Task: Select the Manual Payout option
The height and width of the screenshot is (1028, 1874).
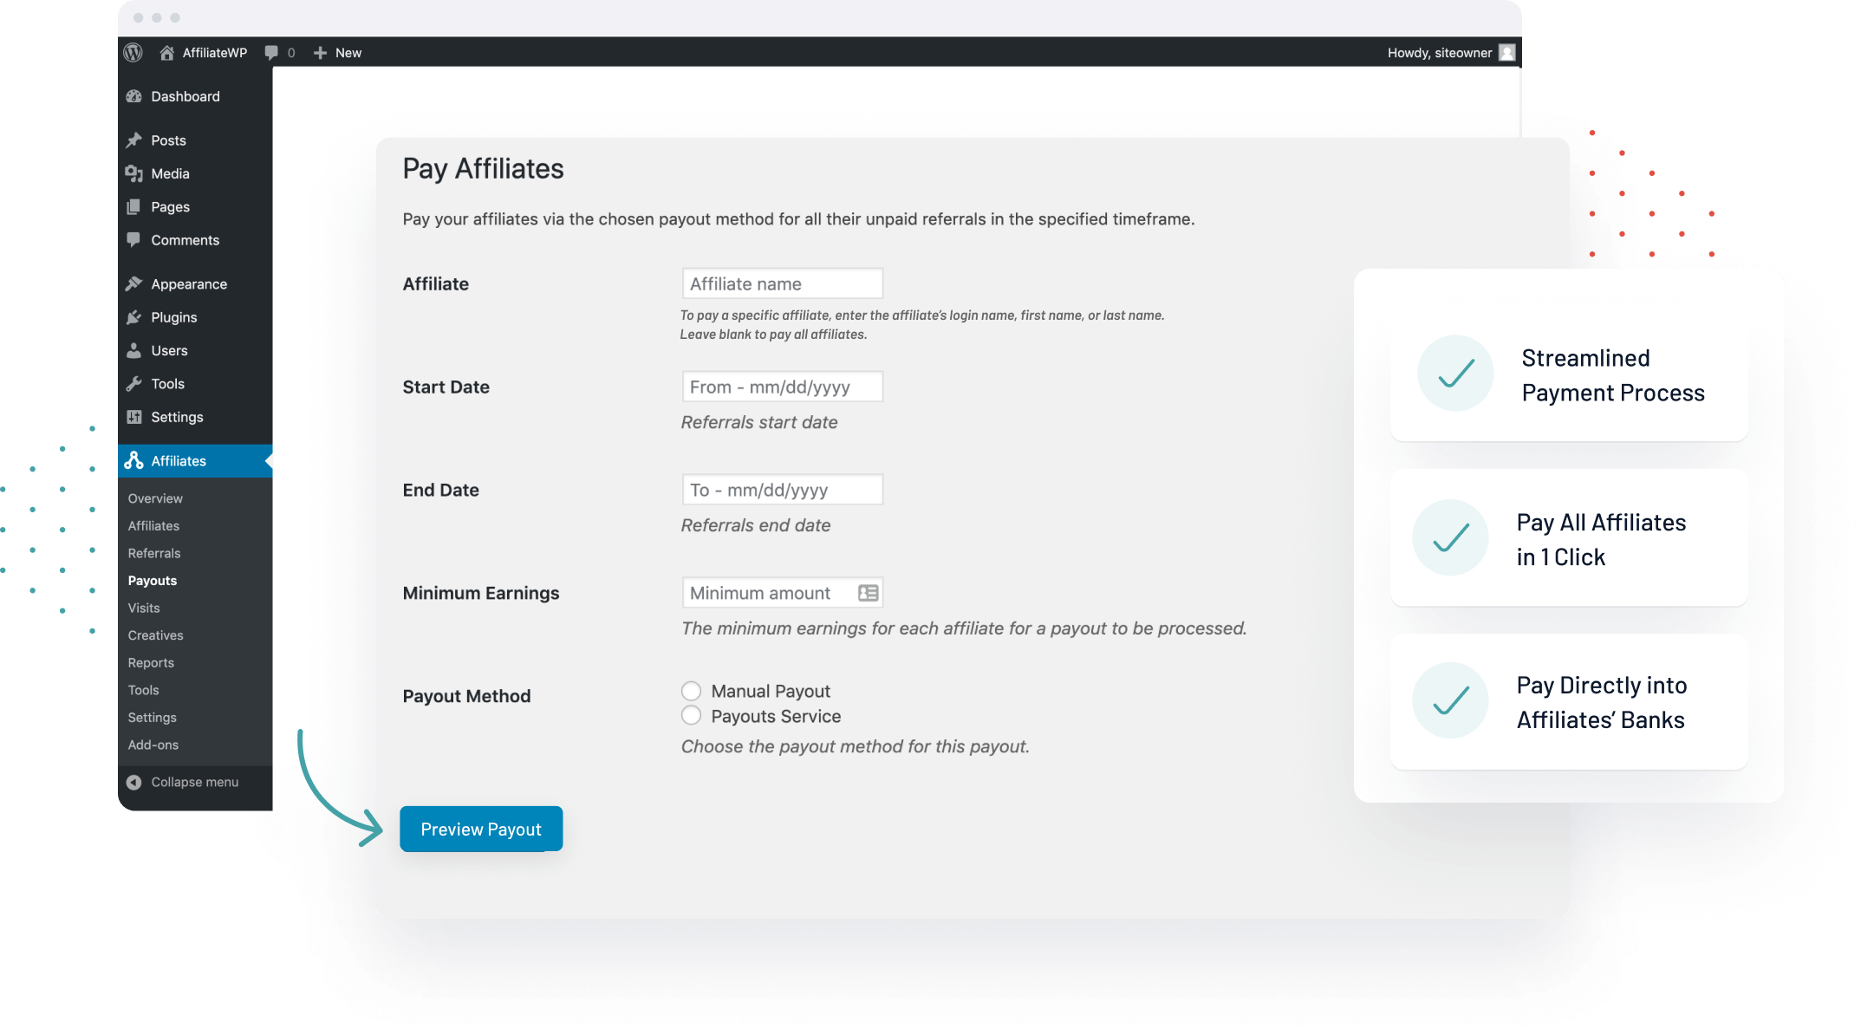Action: 691,691
